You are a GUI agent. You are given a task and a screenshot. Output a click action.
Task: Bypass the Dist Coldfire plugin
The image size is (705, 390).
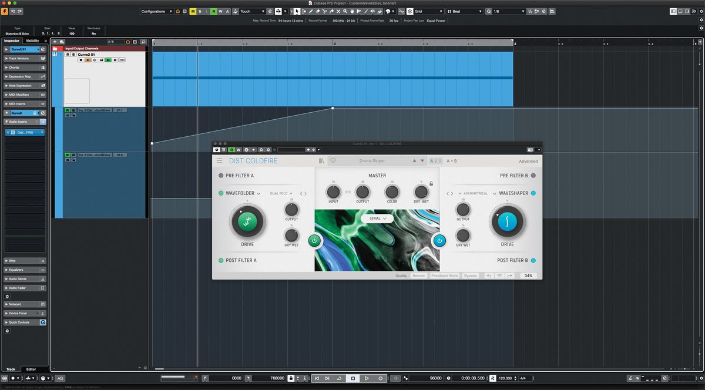click(x=471, y=275)
